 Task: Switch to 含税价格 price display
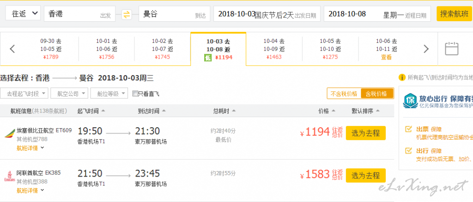tap(377, 94)
